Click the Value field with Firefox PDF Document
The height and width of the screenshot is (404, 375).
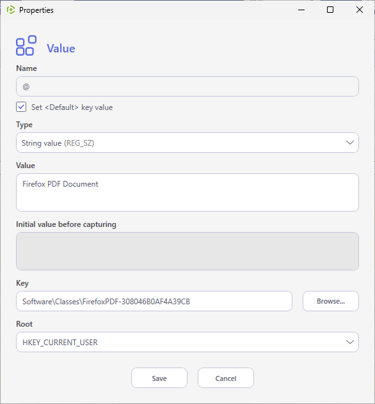pos(187,192)
